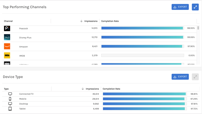
Task: Select the Peacock channel name
Action: click(24, 28)
